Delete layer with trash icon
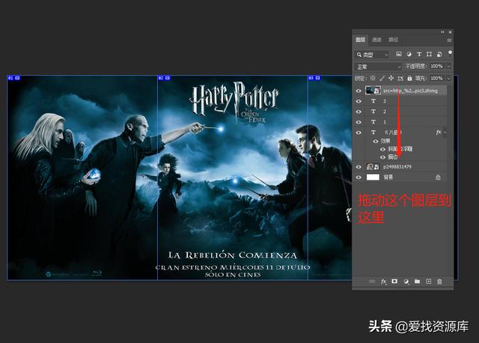Image resolution: width=479 pixels, height=343 pixels. [439, 282]
